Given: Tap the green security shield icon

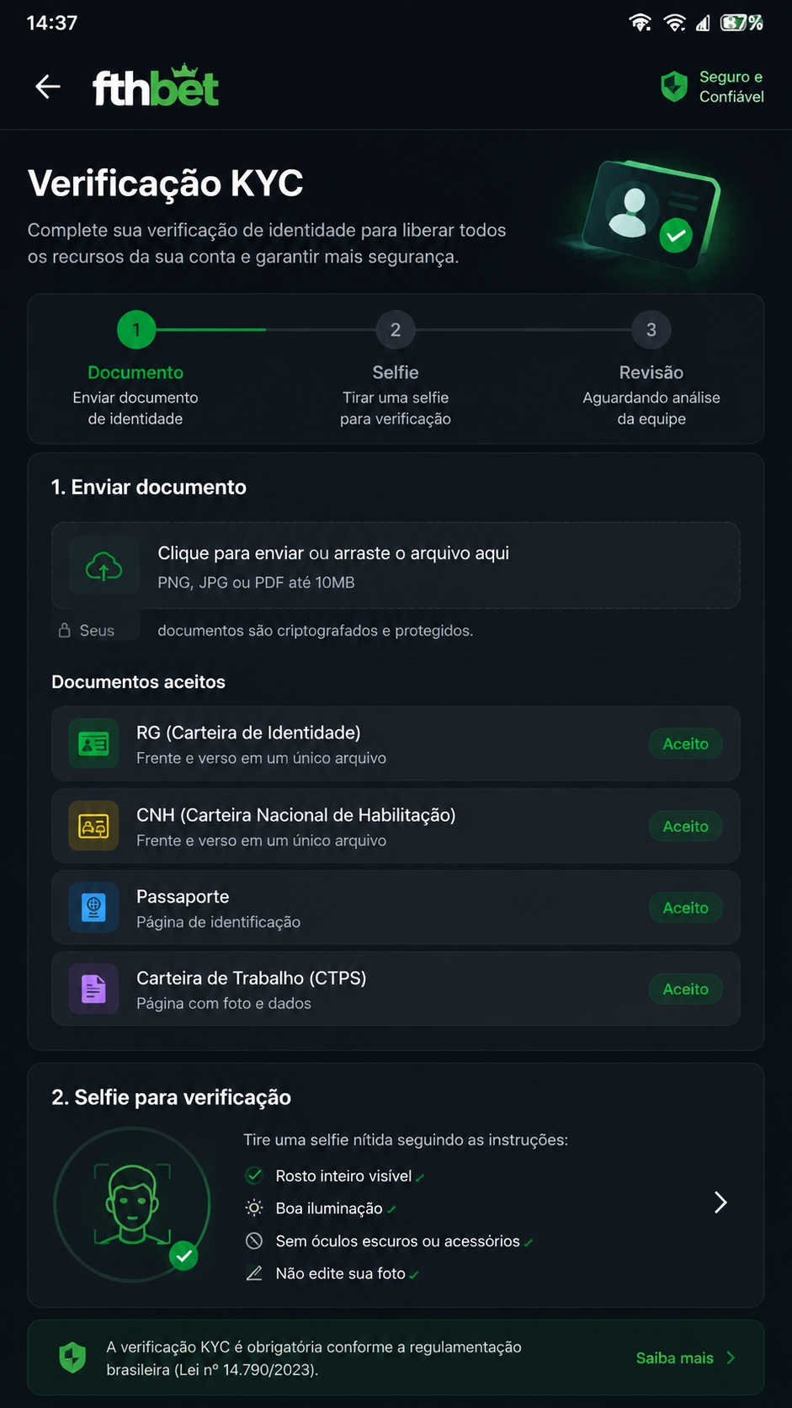Looking at the screenshot, I should (x=674, y=87).
